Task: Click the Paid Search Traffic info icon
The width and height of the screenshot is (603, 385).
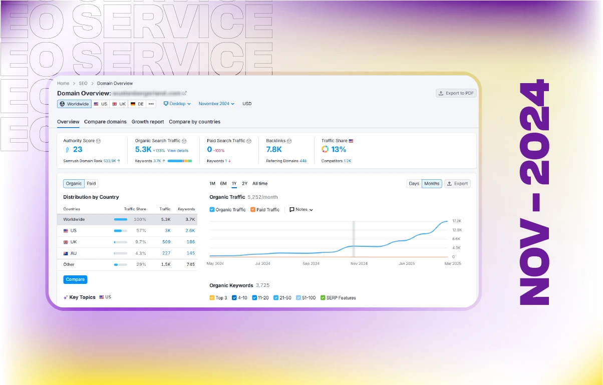Action: tap(249, 141)
